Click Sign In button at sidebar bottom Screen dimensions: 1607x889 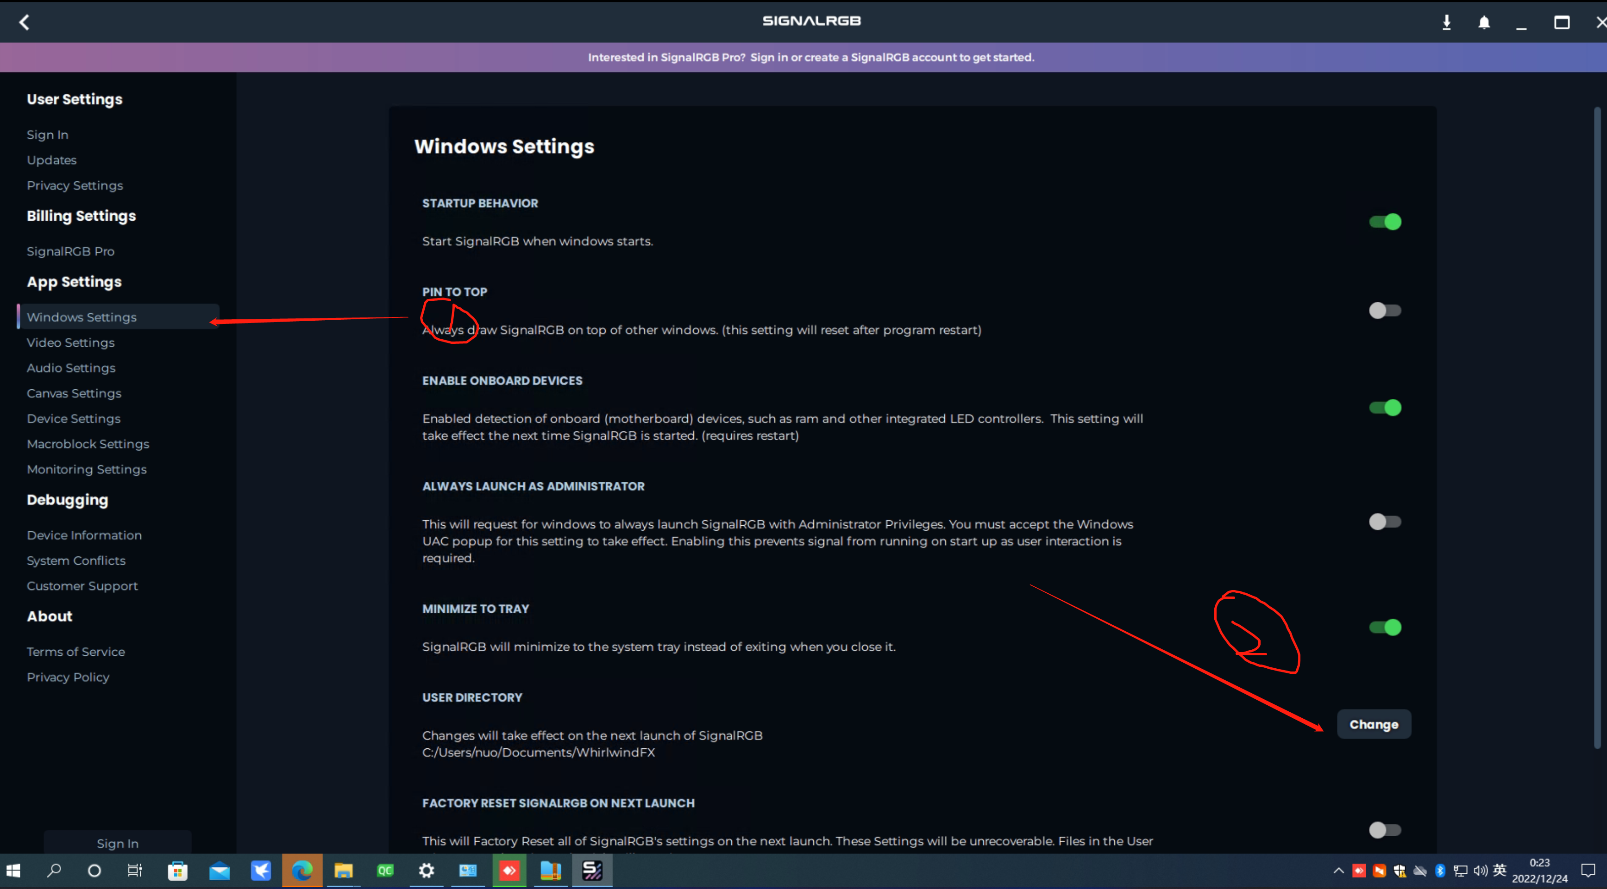117,843
